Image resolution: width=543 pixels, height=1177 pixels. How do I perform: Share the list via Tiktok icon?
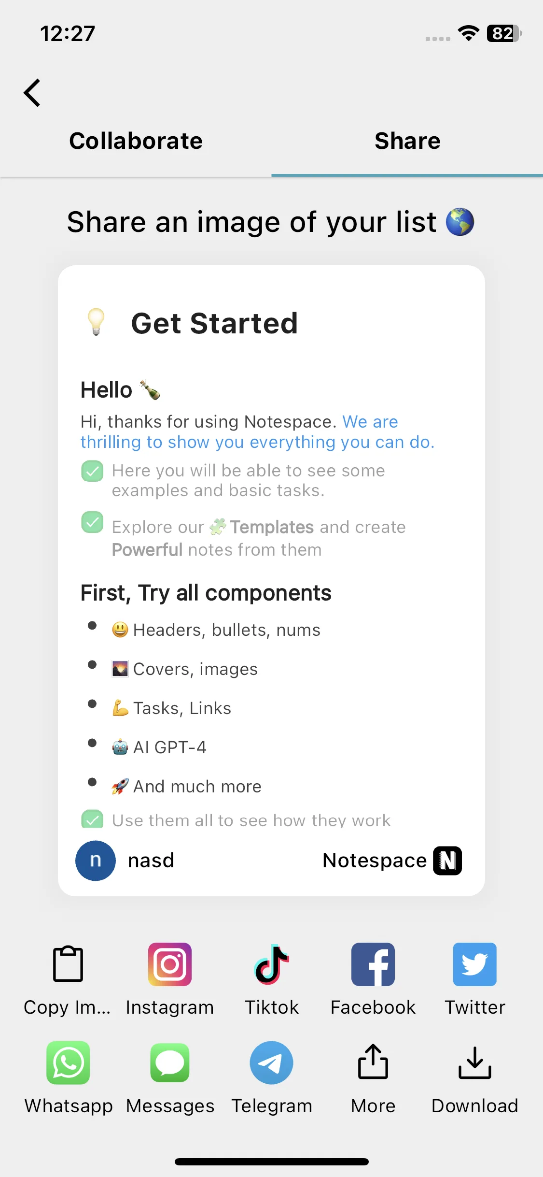click(x=272, y=964)
